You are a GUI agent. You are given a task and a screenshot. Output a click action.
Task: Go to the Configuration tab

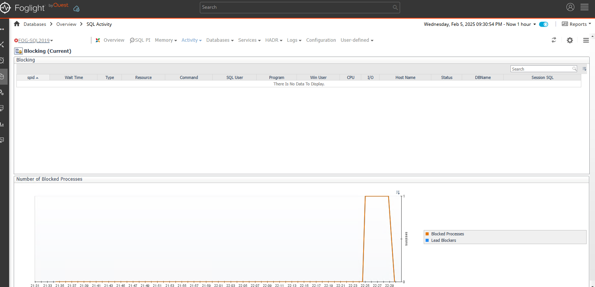pos(321,40)
